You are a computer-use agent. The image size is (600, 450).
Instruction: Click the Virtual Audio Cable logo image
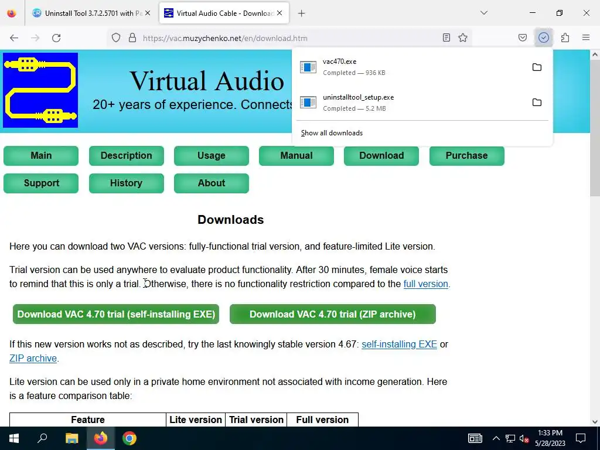(x=40, y=90)
